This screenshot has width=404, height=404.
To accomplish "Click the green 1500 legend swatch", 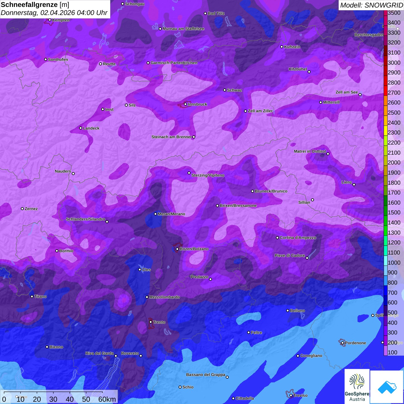I will (x=386, y=210).
